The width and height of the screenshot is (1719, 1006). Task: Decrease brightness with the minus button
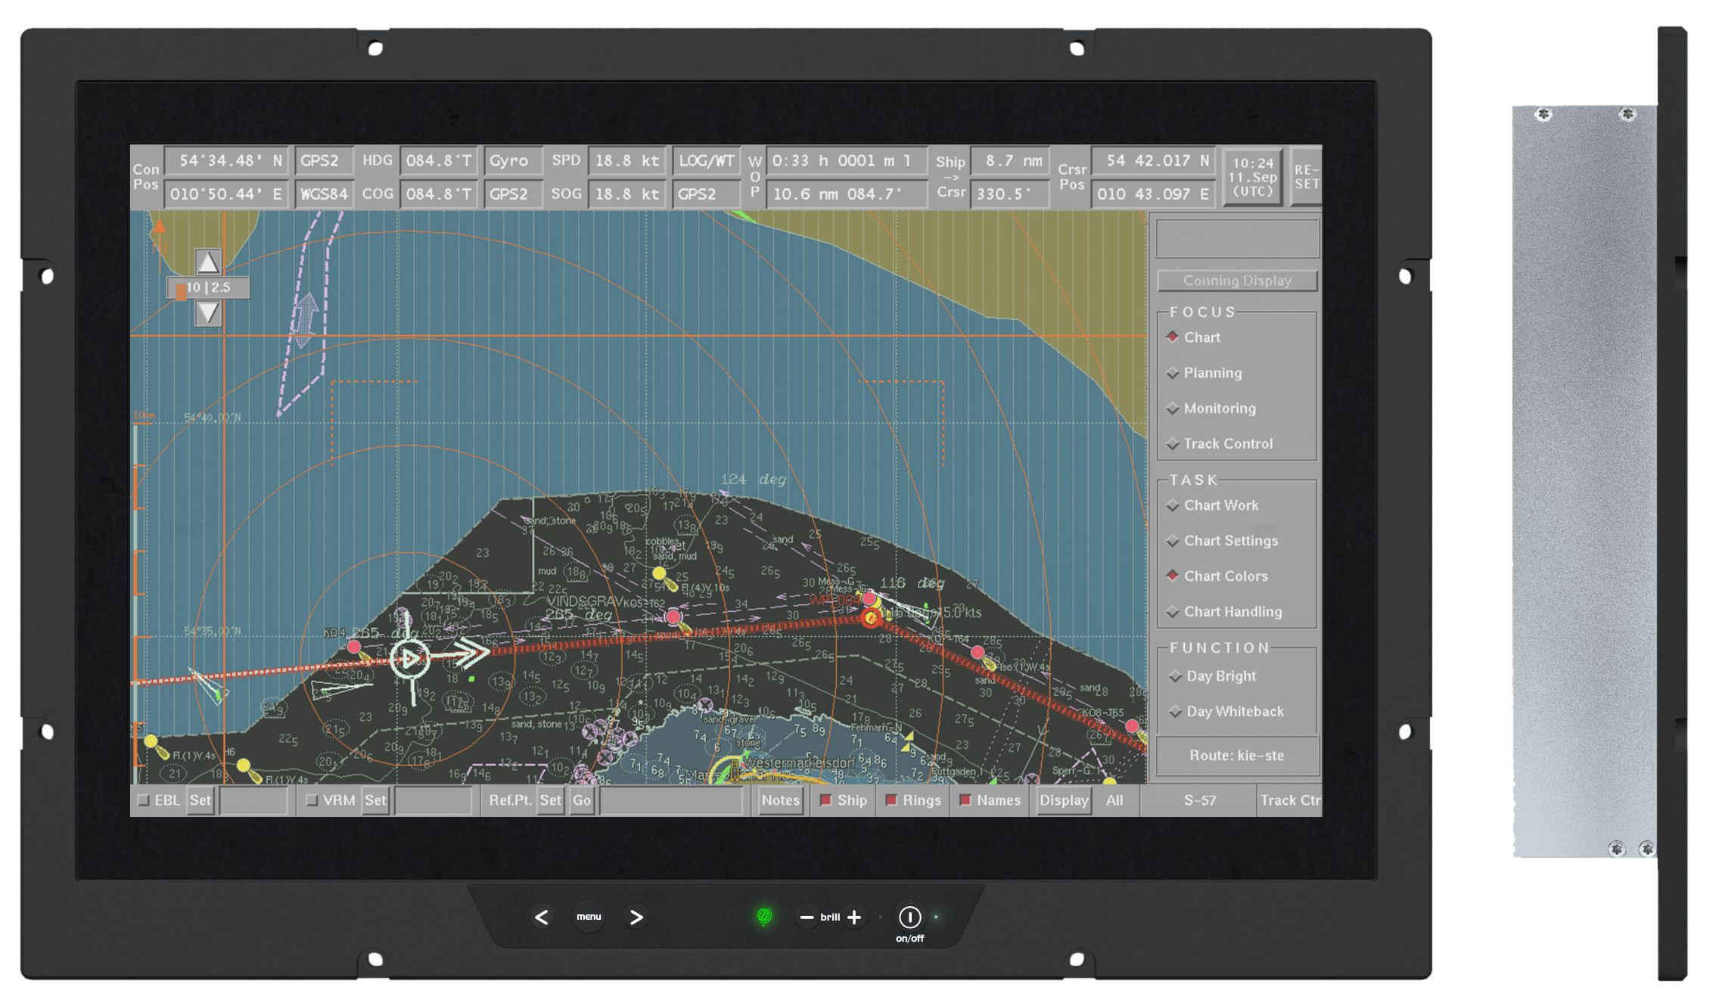[807, 918]
